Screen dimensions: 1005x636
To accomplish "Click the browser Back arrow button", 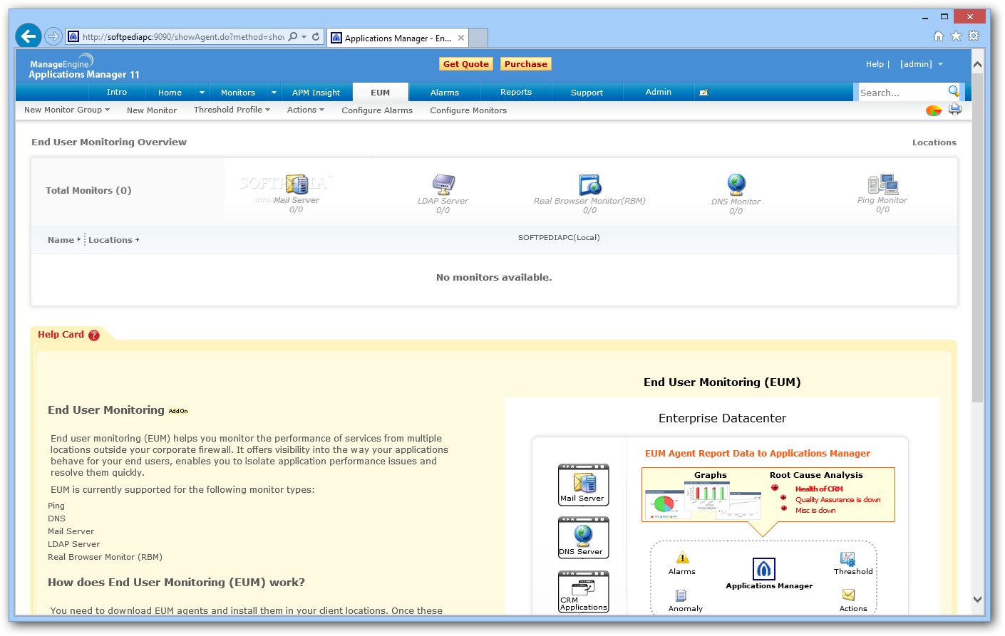I will click(29, 36).
